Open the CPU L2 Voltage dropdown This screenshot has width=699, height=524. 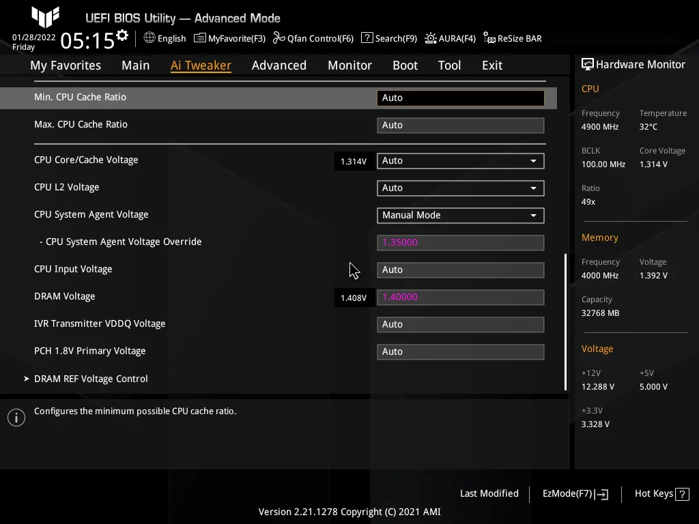(x=461, y=188)
